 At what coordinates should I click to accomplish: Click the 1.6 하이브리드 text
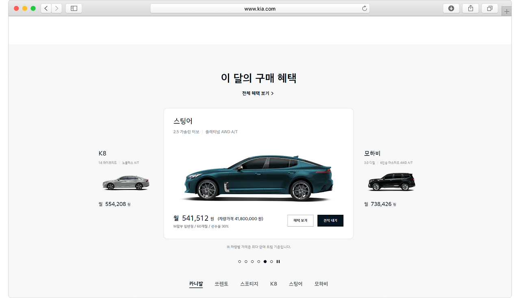click(x=108, y=163)
